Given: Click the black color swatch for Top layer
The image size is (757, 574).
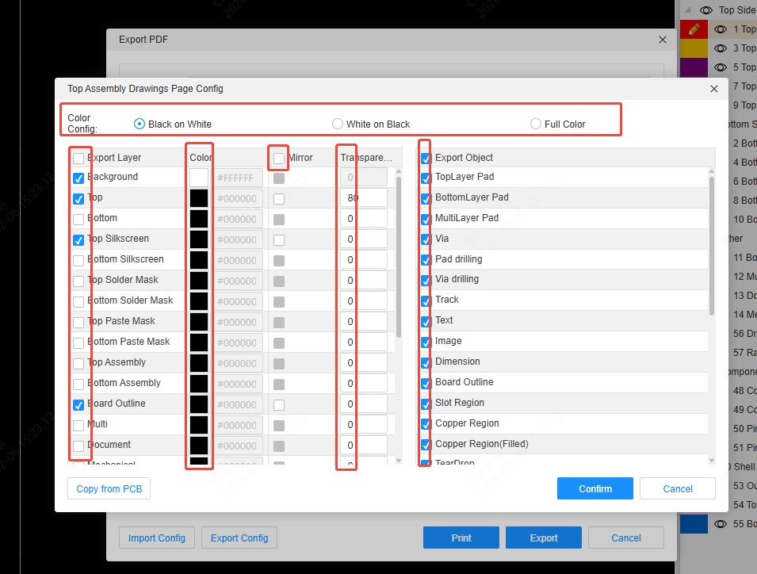Looking at the screenshot, I should coord(199,198).
